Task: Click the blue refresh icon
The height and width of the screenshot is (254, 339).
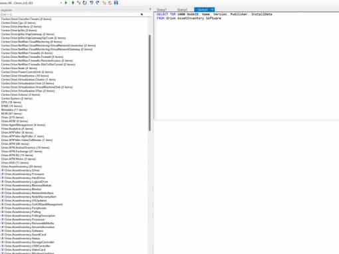Action: pyautogui.click(x=84, y=3)
